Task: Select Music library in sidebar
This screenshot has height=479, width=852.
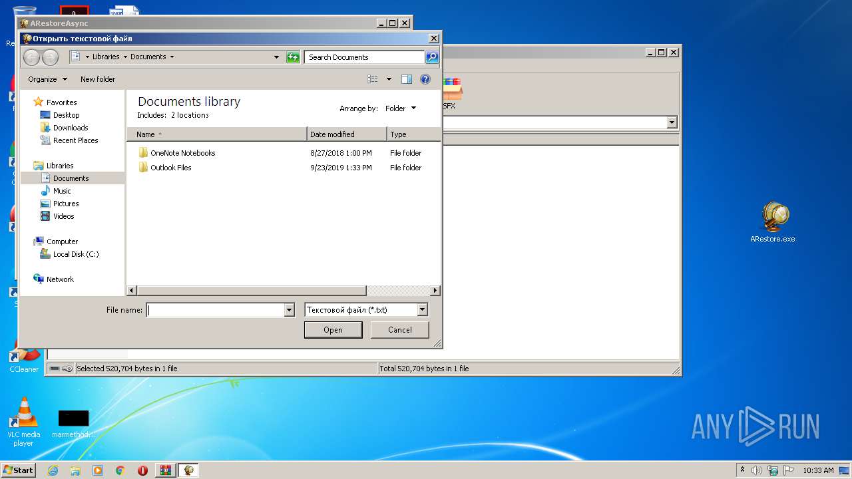Action: [62, 191]
